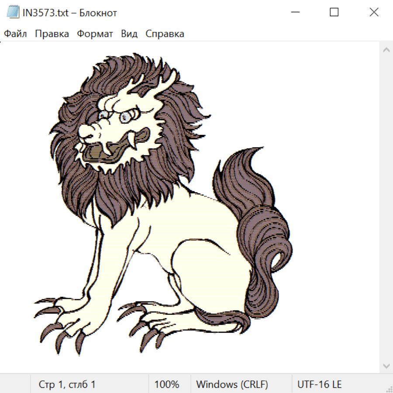393x393 pixels.
Task: Click the IN3573.txt – Блокнот title text
Action: pyautogui.click(x=70, y=13)
